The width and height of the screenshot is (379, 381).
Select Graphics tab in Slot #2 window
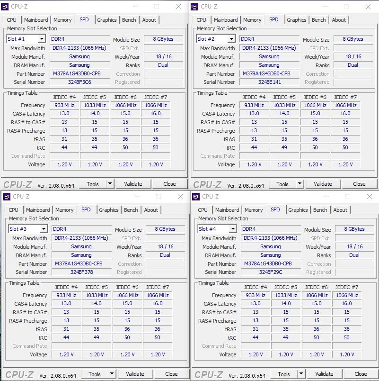pyautogui.click(x=297, y=20)
